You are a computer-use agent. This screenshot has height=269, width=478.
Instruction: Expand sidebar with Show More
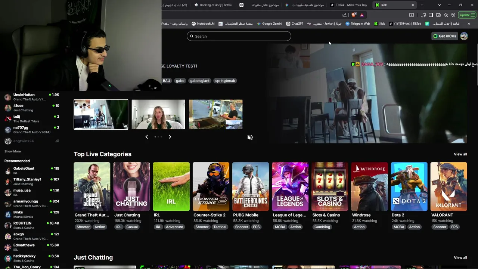click(12, 151)
